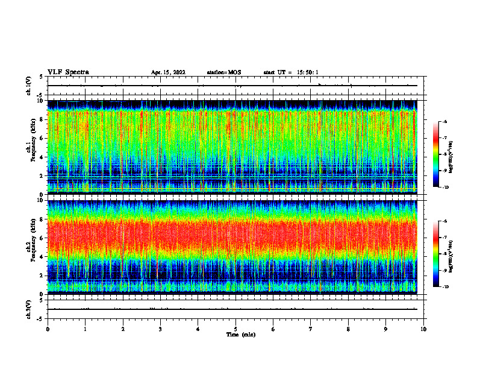The width and height of the screenshot is (477, 369).
Task: Click the date 'Apr. 15, 2022'
Action: 168,72
